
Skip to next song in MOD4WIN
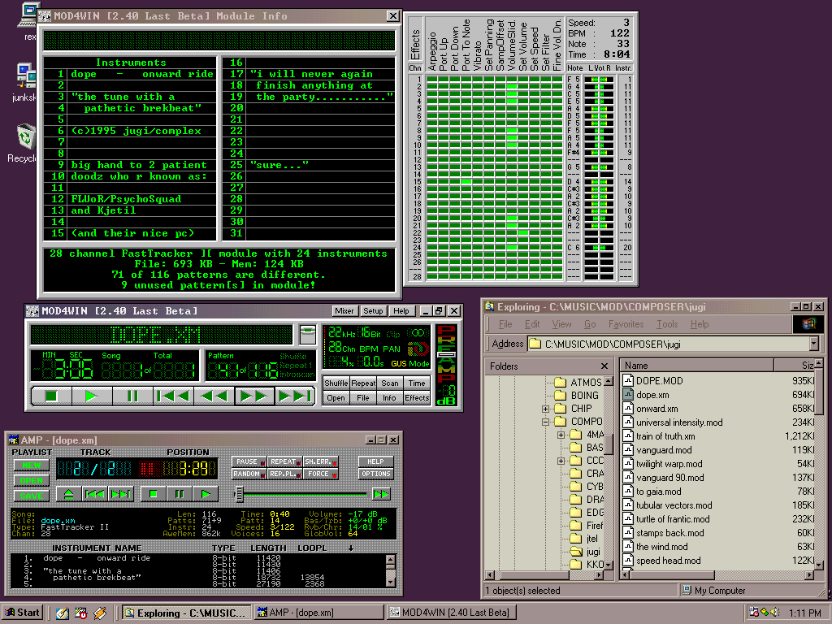point(294,396)
